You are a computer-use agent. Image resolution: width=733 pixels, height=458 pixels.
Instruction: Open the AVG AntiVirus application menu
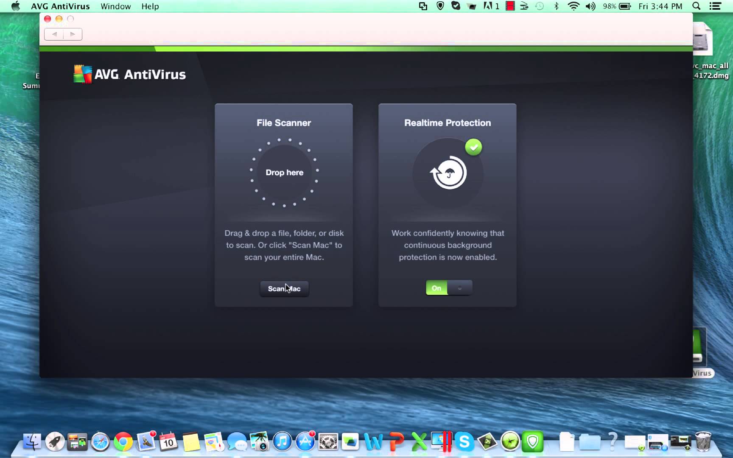pyautogui.click(x=60, y=6)
